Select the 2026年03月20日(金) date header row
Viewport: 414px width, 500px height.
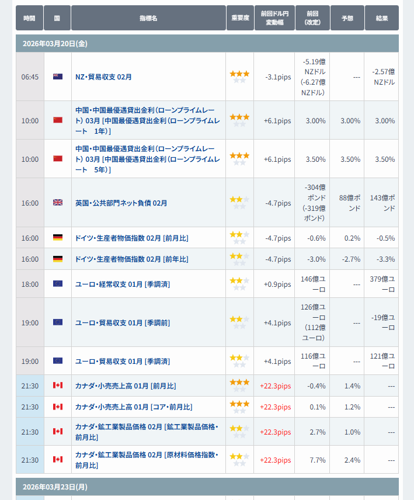(x=207, y=44)
